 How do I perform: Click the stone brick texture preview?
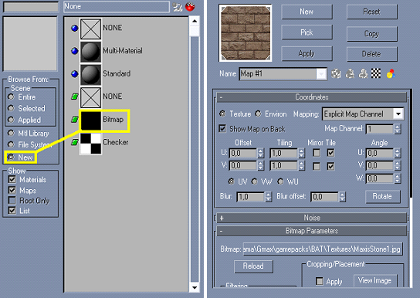pos(246,32)
